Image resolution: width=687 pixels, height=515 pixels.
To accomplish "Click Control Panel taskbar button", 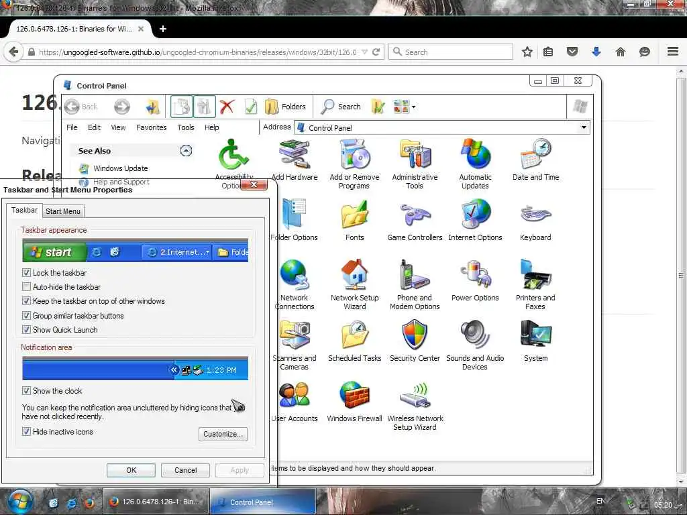I will point(263,502).
